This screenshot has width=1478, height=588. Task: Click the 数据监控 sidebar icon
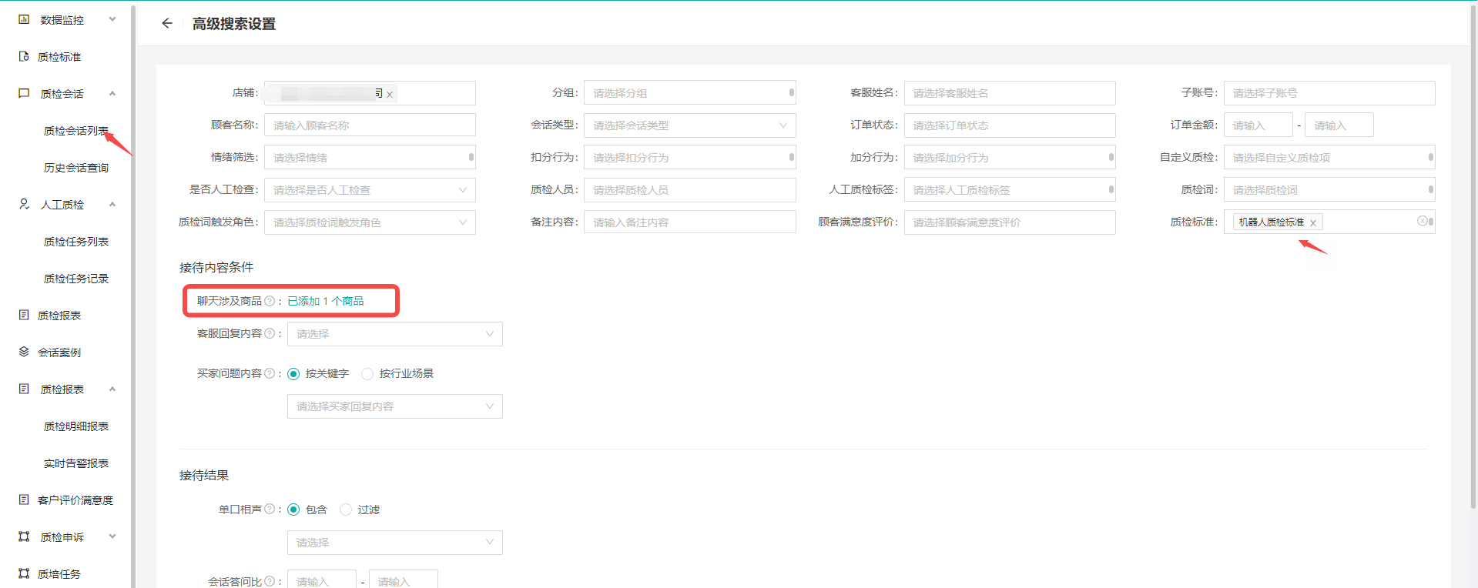(24, 19)
